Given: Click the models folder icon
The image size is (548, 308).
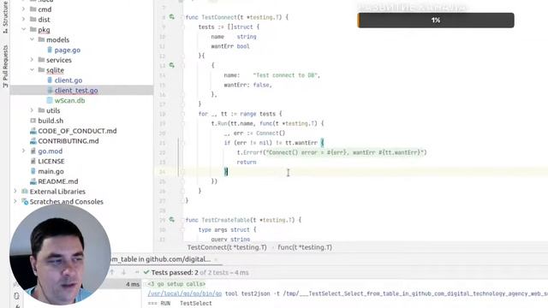Looking at the screenshot, I should coord(41,40).
